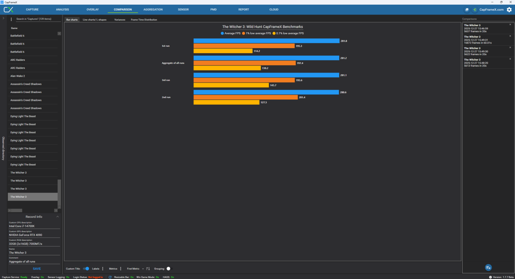Screen dimensions: 515x279
Task: Remove the comparison recorded at 15:49:31
Action: pyautogui.click(x=510, y=36)
